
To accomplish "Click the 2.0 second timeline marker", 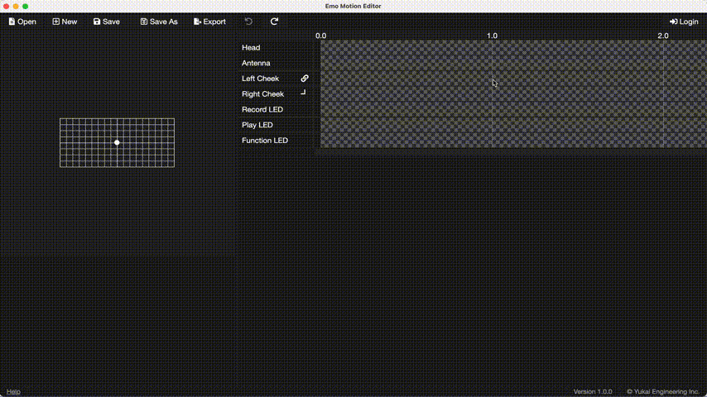I will point(663,36).
